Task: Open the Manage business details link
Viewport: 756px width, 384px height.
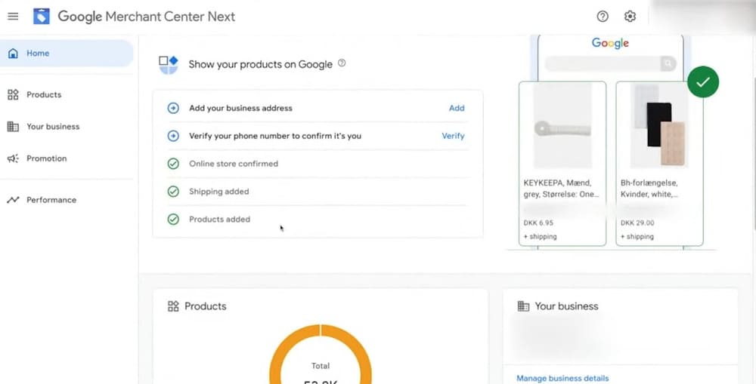Action: [x=562, y=378]
